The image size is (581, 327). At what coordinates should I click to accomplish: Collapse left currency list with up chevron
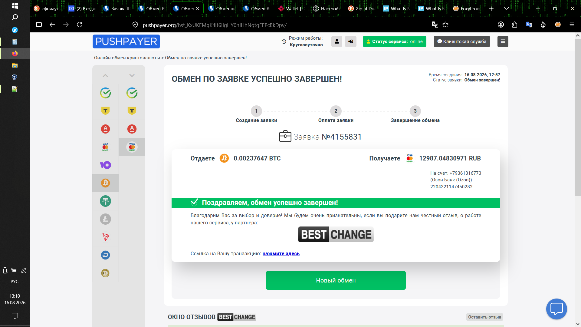pos(105,75)
